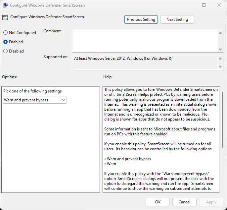
Task: Confirm with the OK button
Action: click(x=158, y=202)
